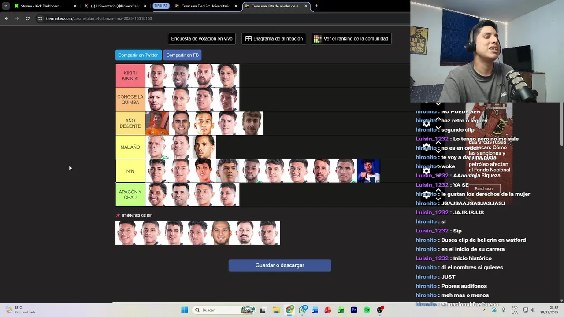Viewport: 564px width, 317px height.
Task: Show hidden system tray icons
Action: tap(485, 310)
